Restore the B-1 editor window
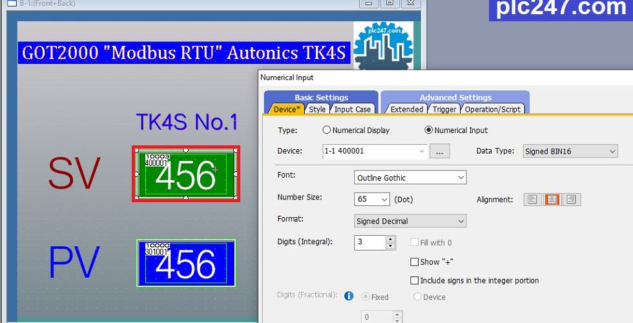The height and width of the screenshot is (323, 633). [x=389, y=3]
